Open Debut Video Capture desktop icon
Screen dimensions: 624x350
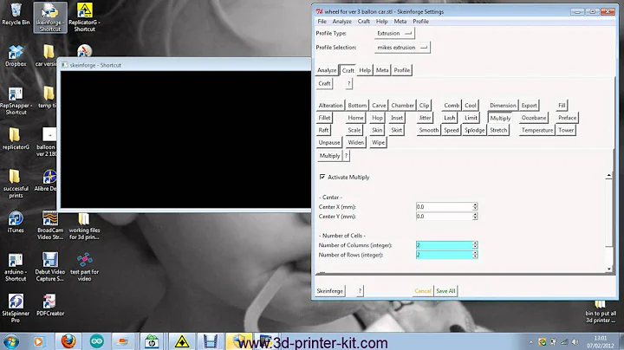click(50, 268)
